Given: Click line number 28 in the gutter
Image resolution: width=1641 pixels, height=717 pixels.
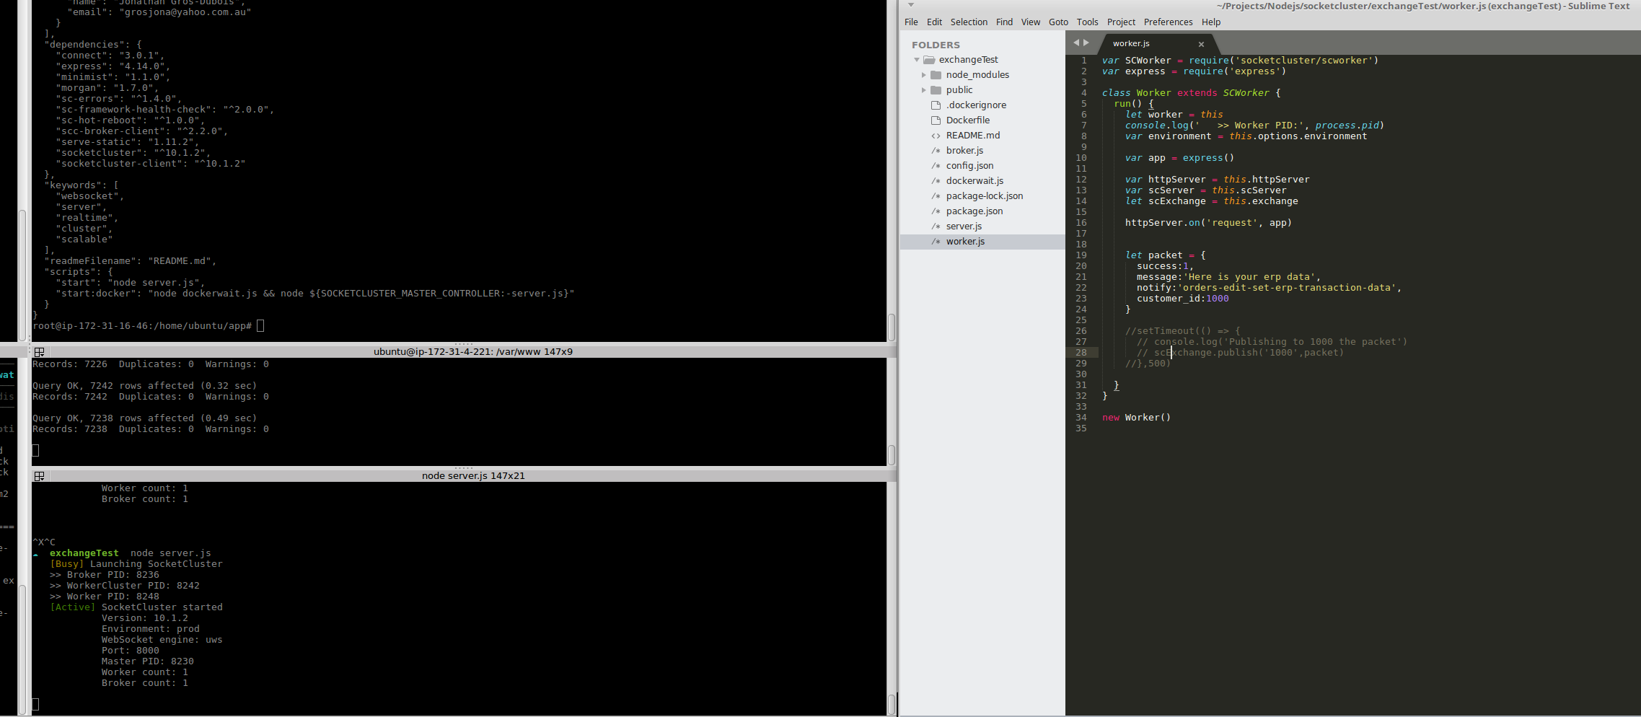Looking at the screenshot, I should click(x=1081, y=352).
